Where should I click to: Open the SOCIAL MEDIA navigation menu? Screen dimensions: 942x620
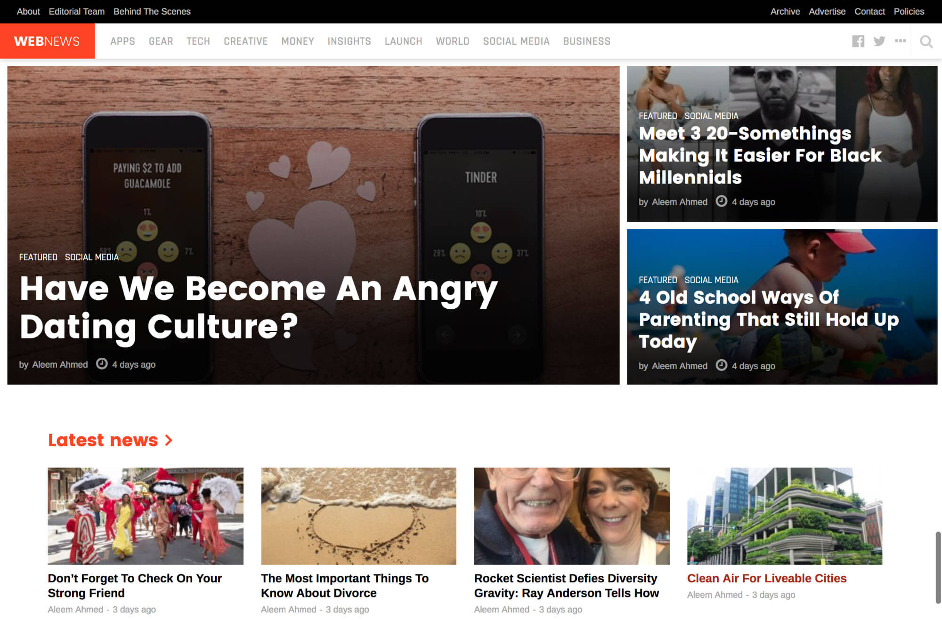pyautogui.click(x=516, y=41)
